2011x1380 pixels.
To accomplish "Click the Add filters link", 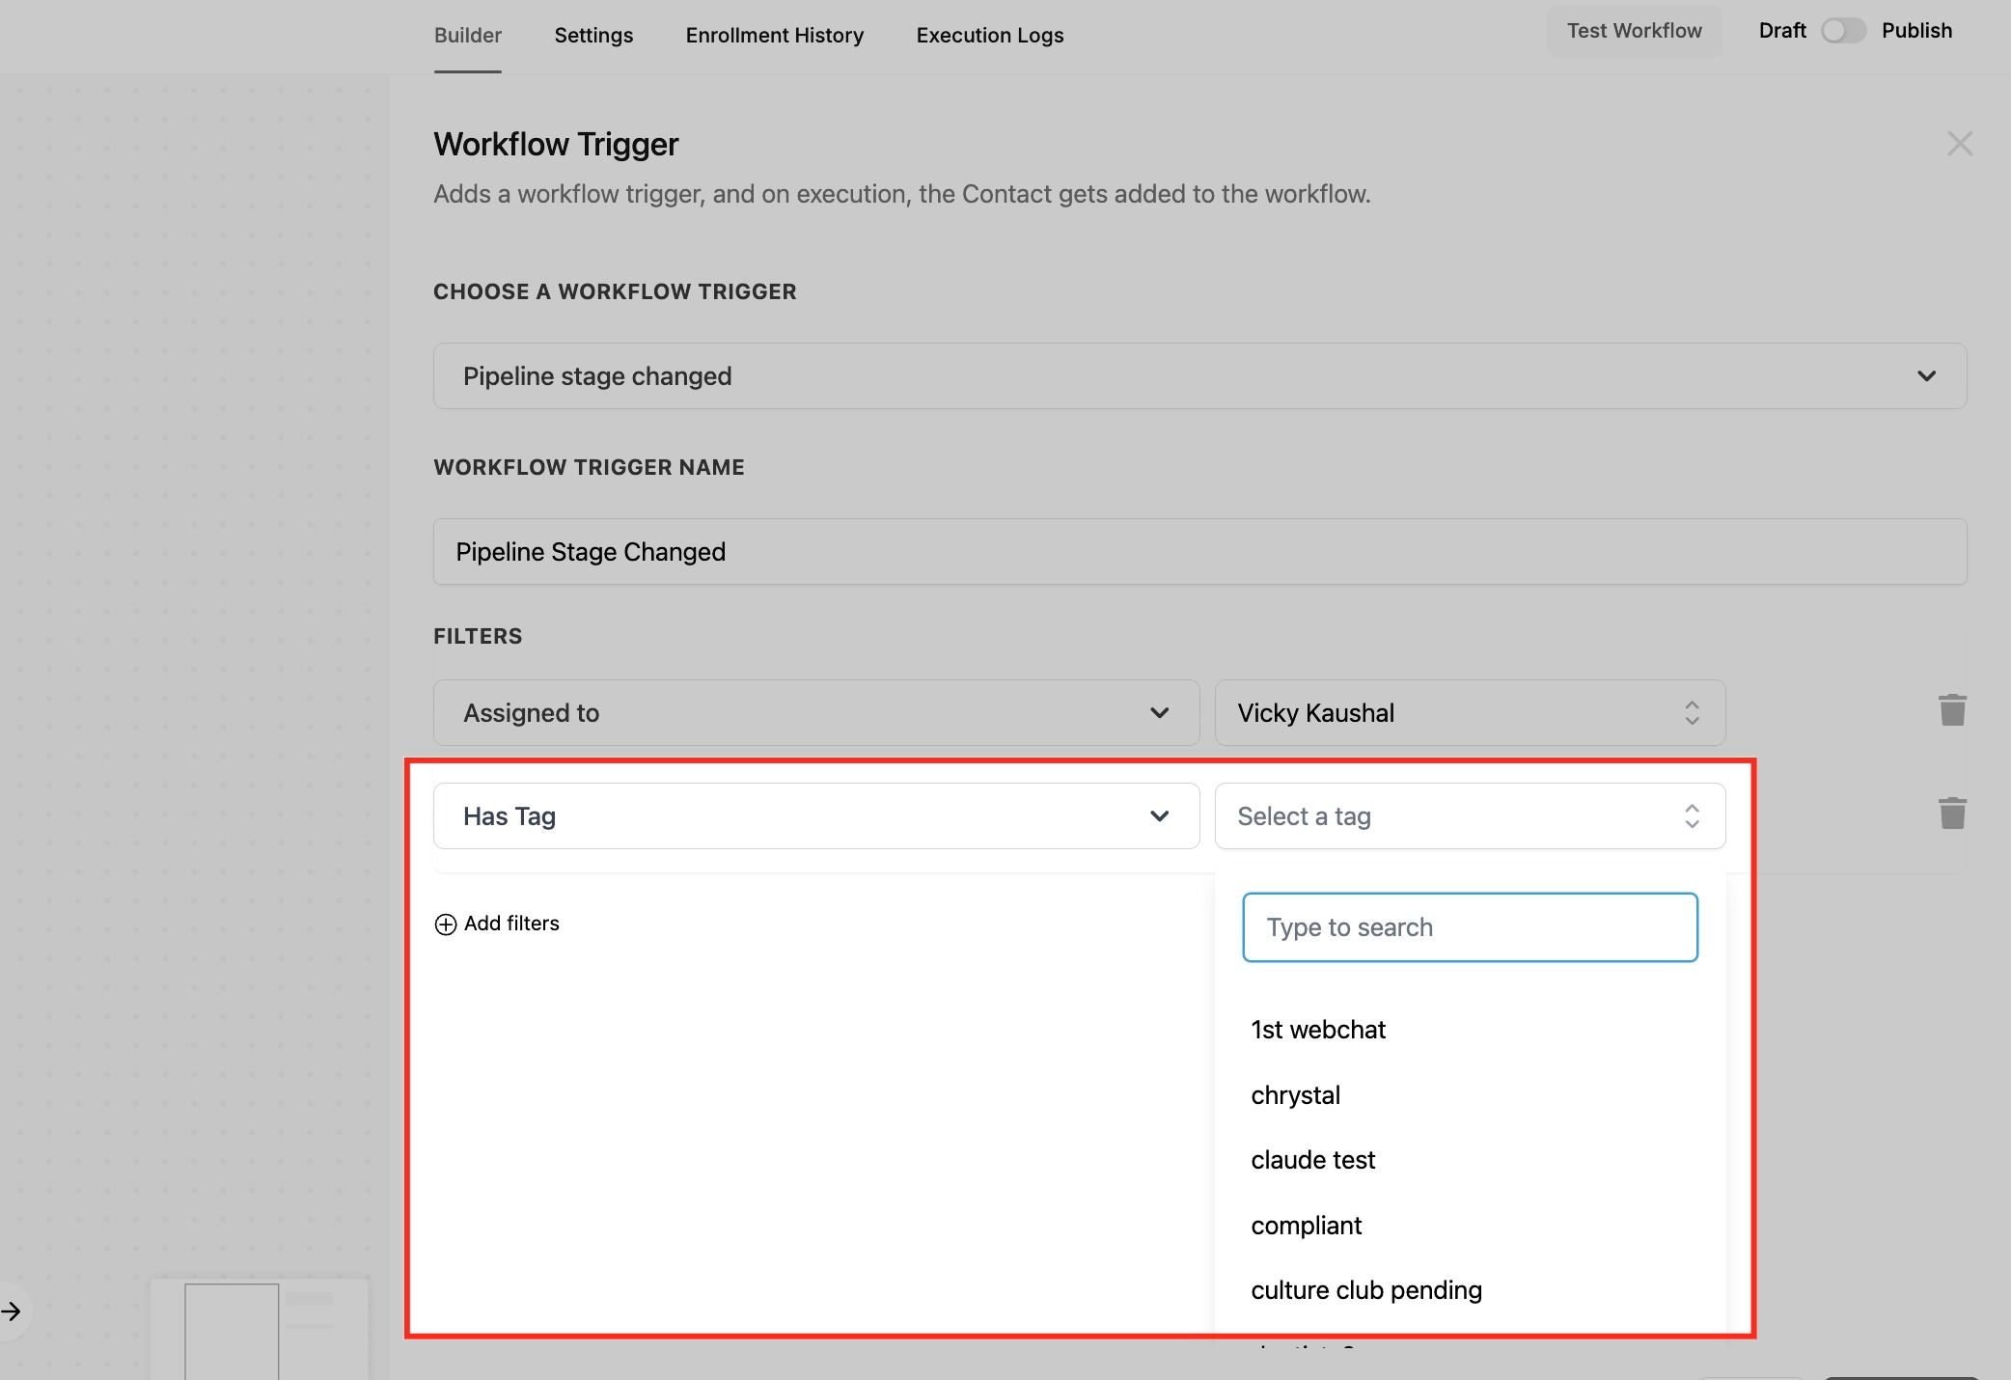I will [x=510, y=924].
